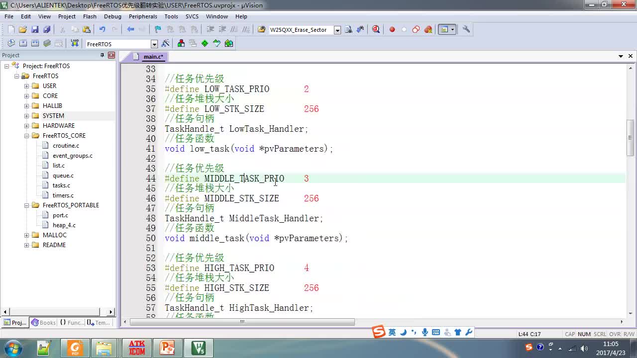Toggle a bookmark with the flag icon
637x358 pixels.
(158, 29)
